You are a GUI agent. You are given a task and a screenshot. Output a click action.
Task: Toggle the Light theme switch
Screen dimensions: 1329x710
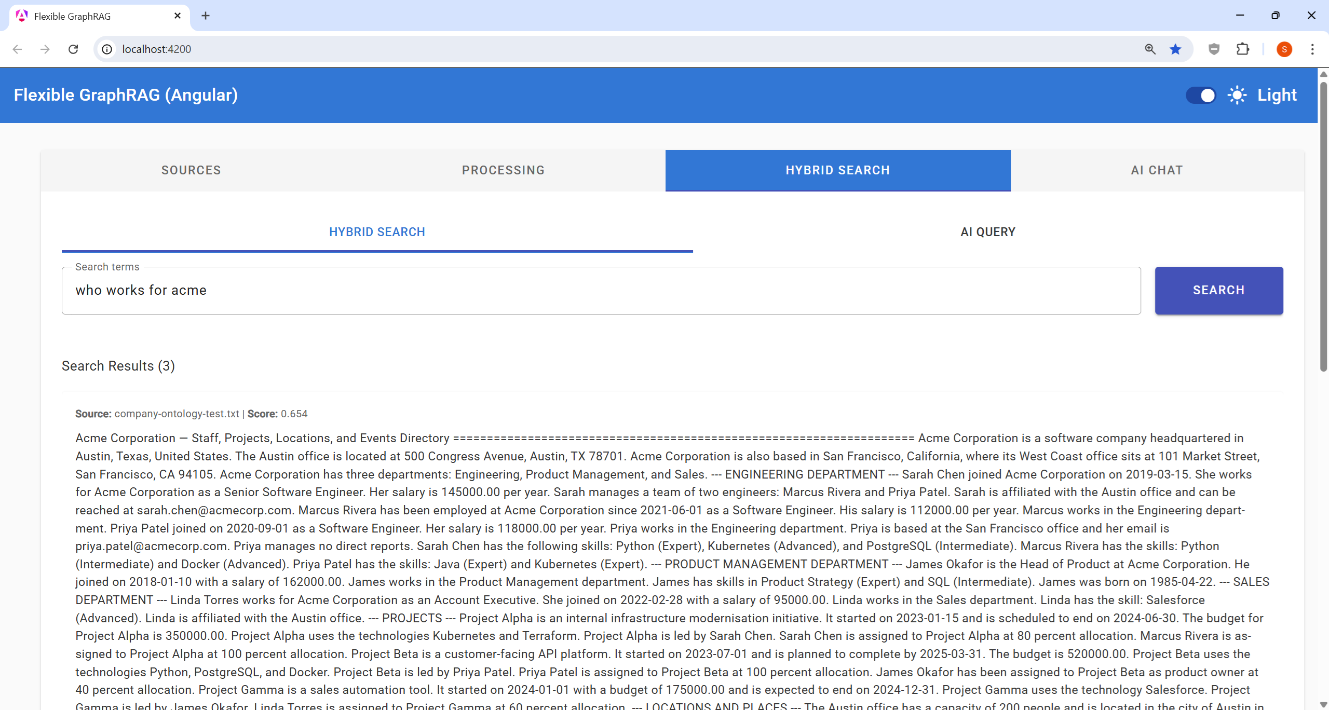(x=1201, y=95)
